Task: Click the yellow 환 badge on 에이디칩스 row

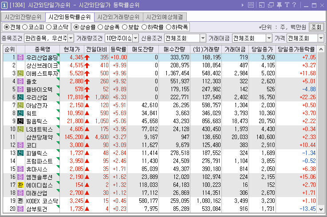Action: pos(20,185)
